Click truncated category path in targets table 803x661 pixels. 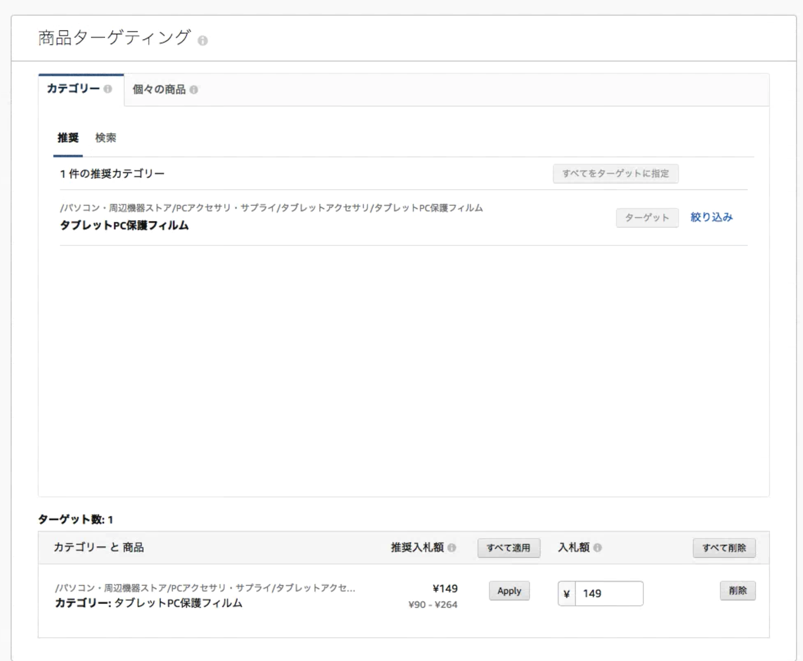coord(205,588)
